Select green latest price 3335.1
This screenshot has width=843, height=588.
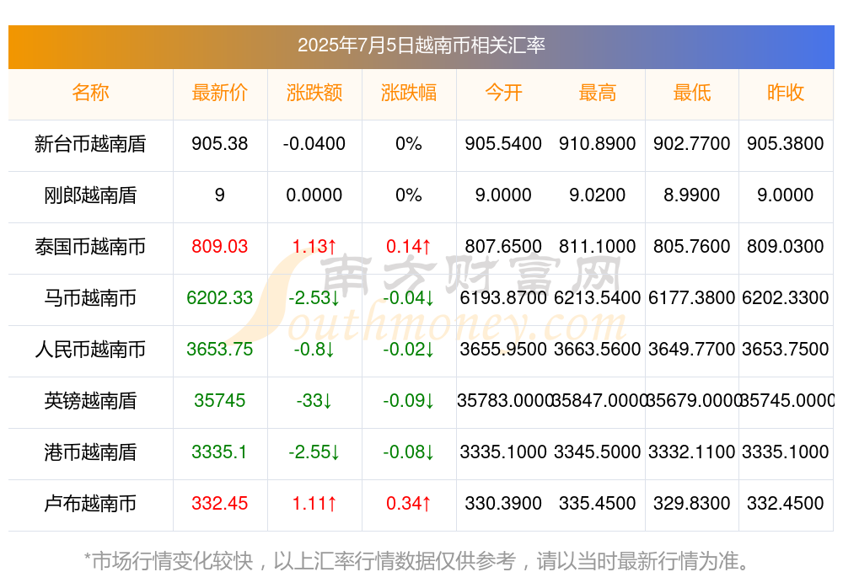coord(219,452)
